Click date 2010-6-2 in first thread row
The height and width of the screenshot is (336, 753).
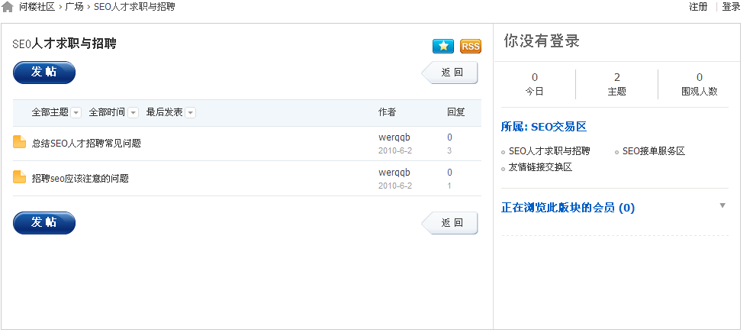394,151
